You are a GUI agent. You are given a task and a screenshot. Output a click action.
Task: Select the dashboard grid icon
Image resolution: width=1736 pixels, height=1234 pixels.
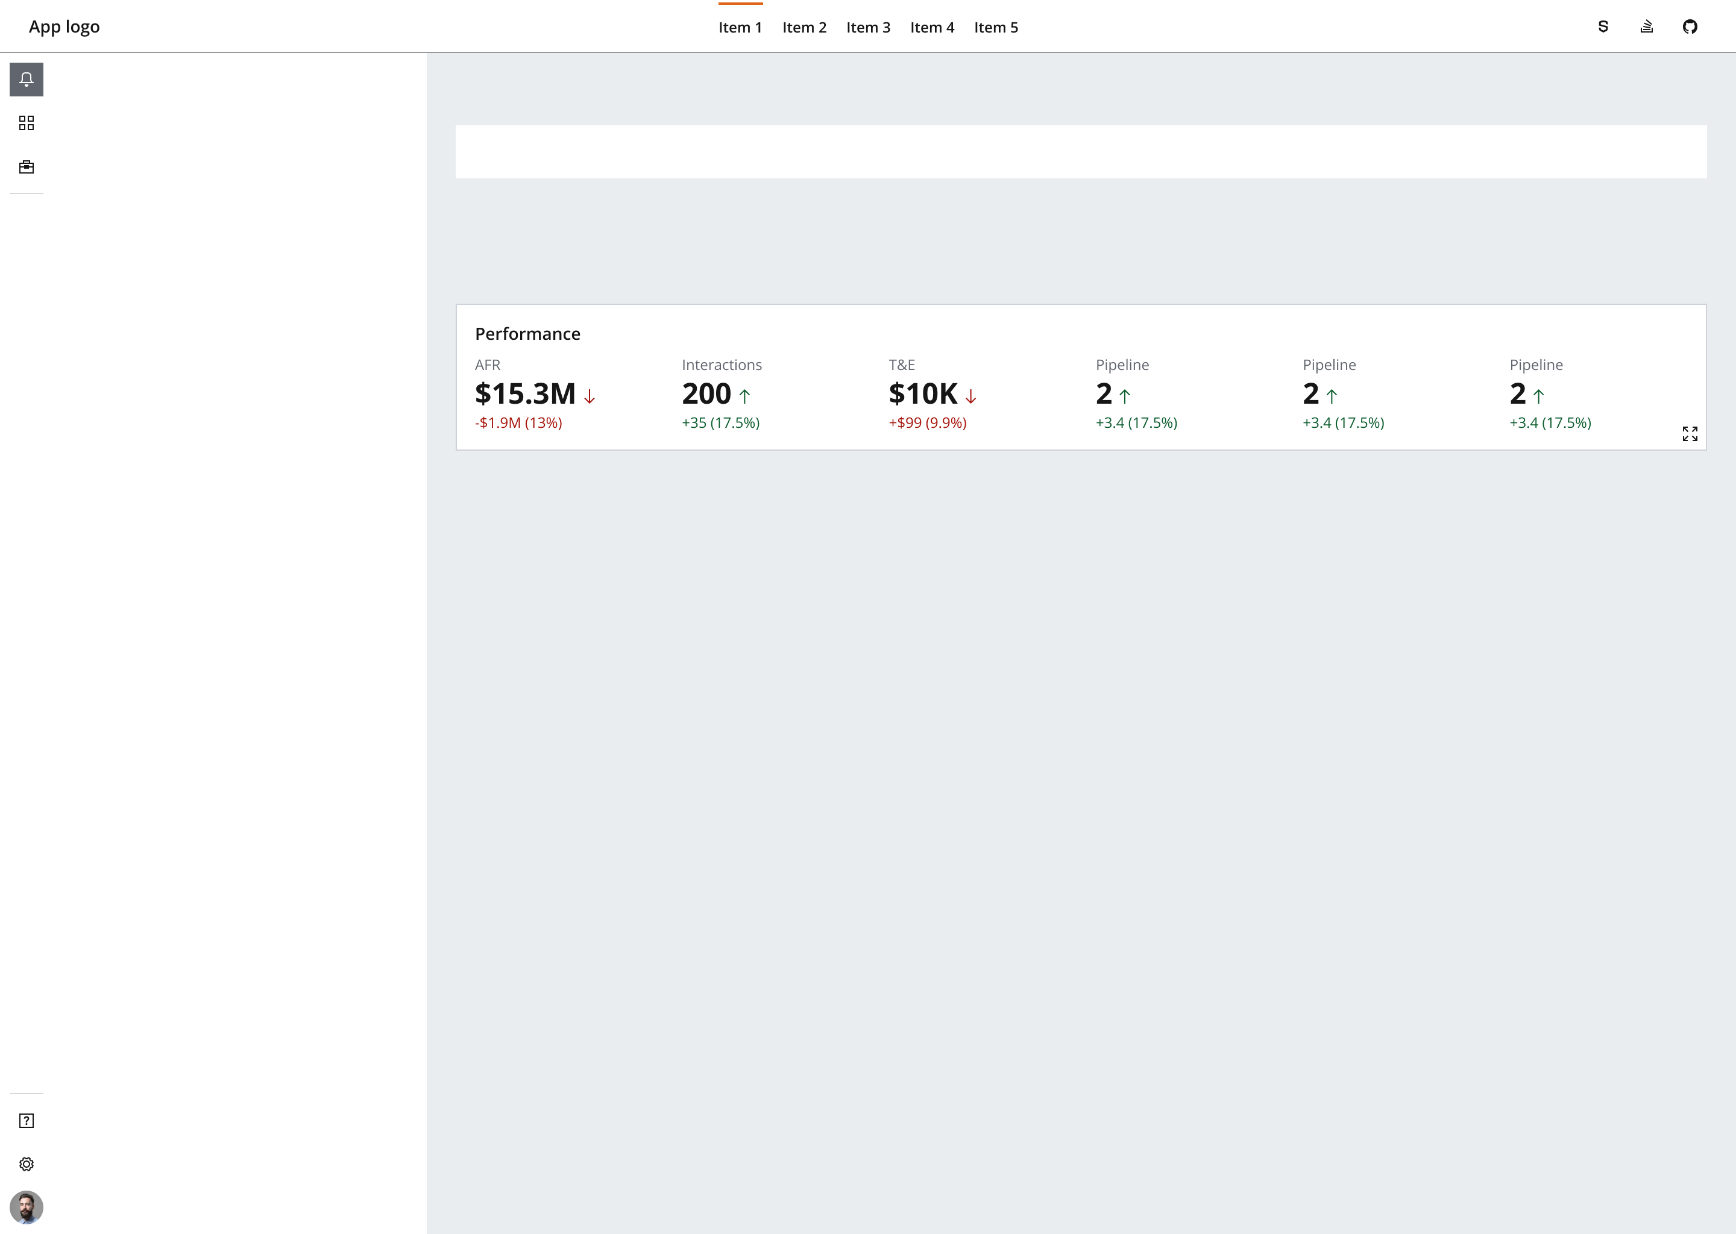tap(27, 123)
